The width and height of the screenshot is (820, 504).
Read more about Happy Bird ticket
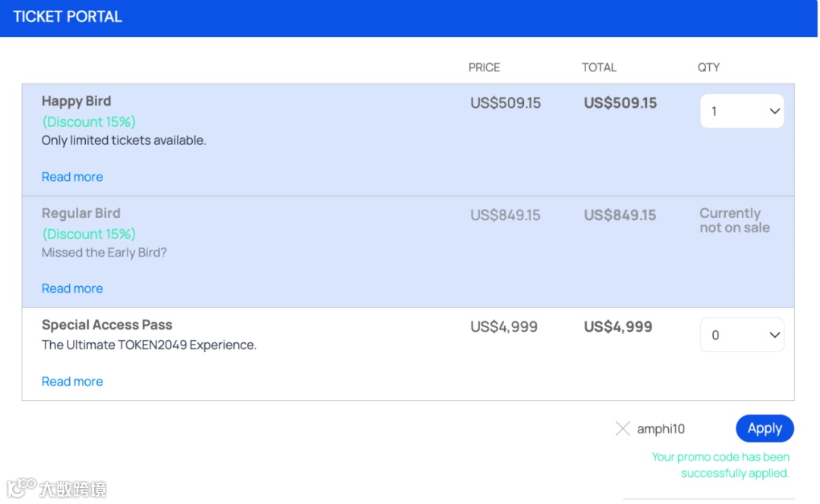click(x=72, y=177)
